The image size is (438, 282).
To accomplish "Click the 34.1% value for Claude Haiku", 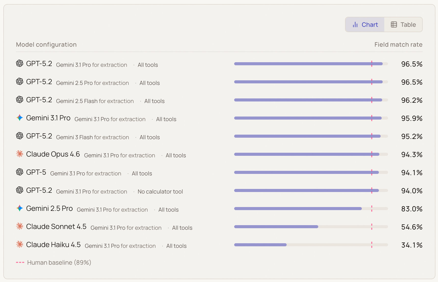I will pos(412,245).
